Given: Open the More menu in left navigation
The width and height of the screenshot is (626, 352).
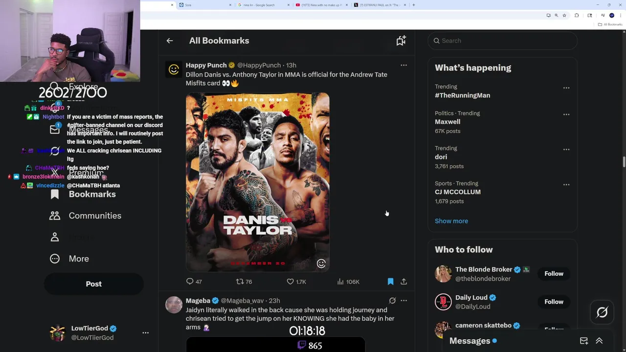Looking at the screenshot, I should (x=69, y=259).
